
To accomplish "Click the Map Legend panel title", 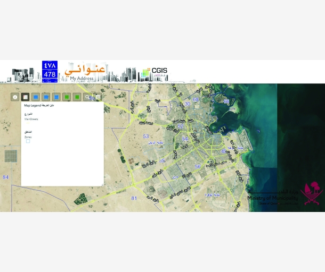I will tap(39, 106).
